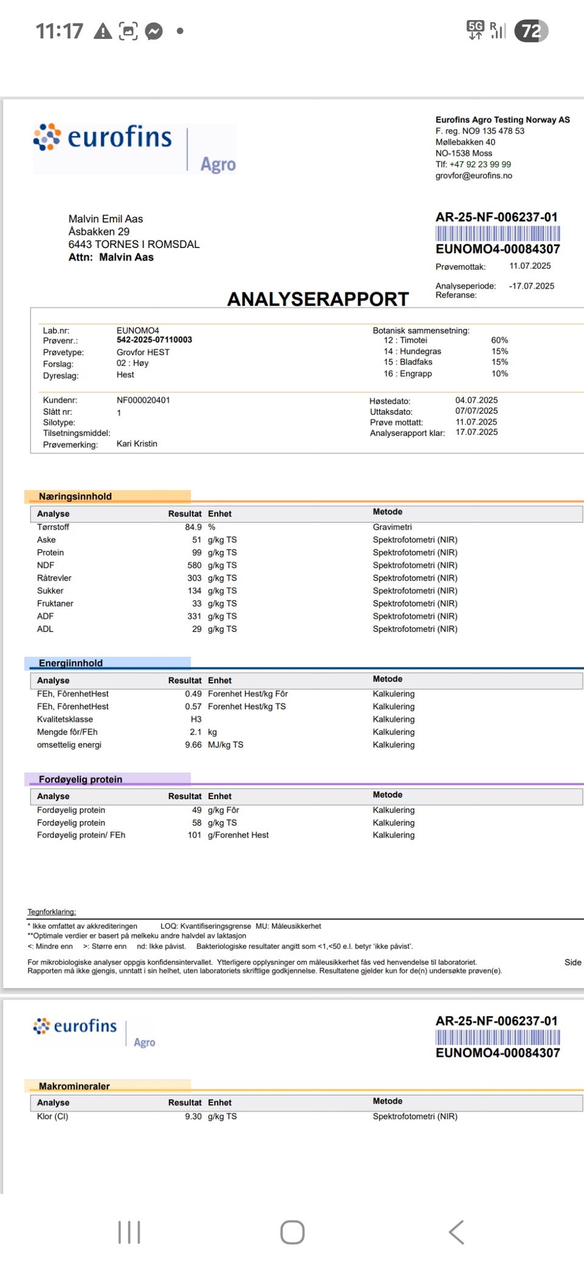The image size is (584, 1267).
Task: Tap the Android home button
Action: coord(292,1232)
